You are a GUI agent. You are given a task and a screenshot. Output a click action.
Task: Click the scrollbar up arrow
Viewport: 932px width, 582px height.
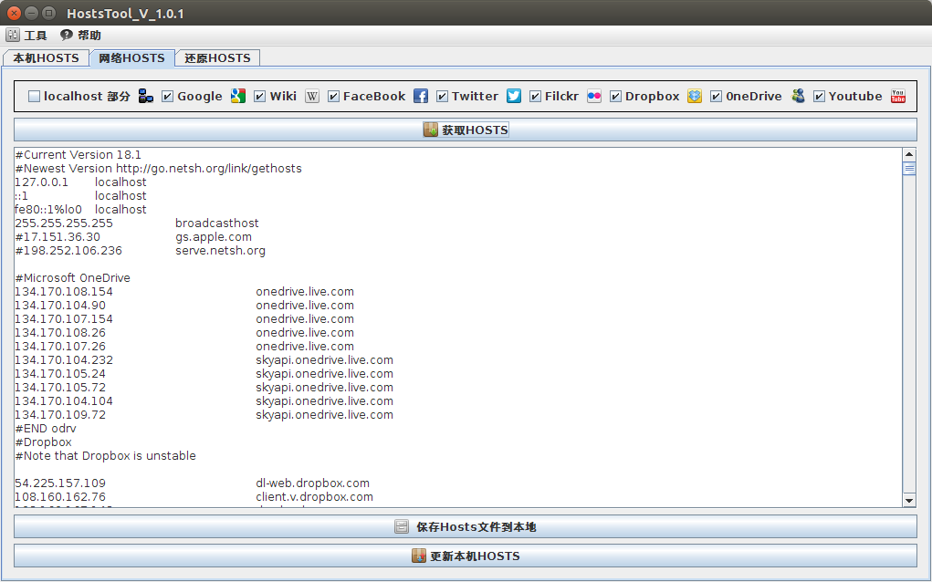point(909,154)
